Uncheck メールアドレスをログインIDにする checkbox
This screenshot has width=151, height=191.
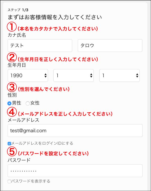9,143
